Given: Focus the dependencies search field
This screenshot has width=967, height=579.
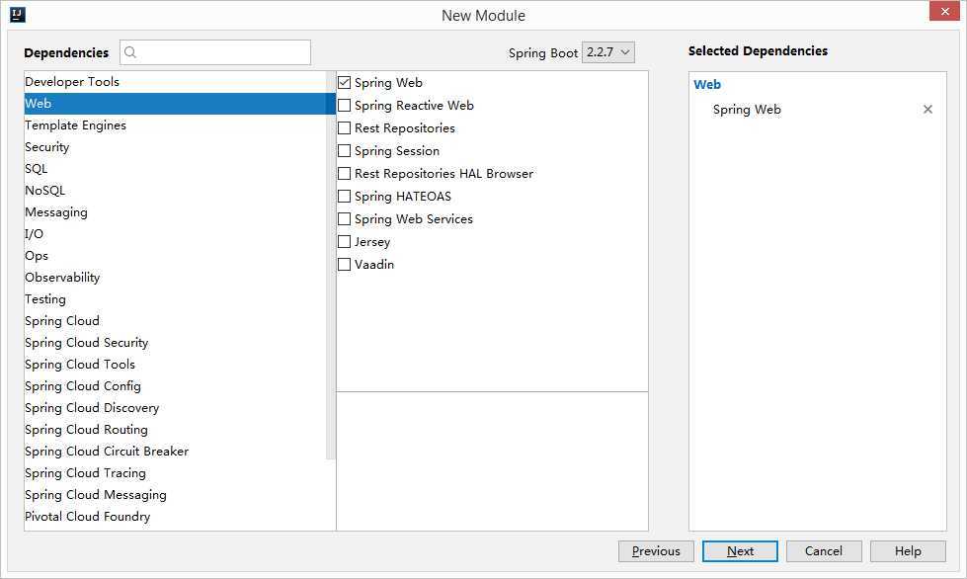Looking at the screenshot, I should tap(215, 52).
